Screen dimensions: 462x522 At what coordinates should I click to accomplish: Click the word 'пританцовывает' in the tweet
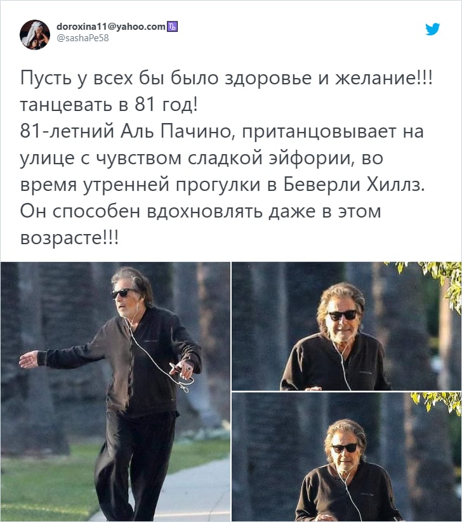tap(319, 132)
